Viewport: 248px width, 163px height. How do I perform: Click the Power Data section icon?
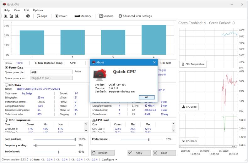(7, 68)
